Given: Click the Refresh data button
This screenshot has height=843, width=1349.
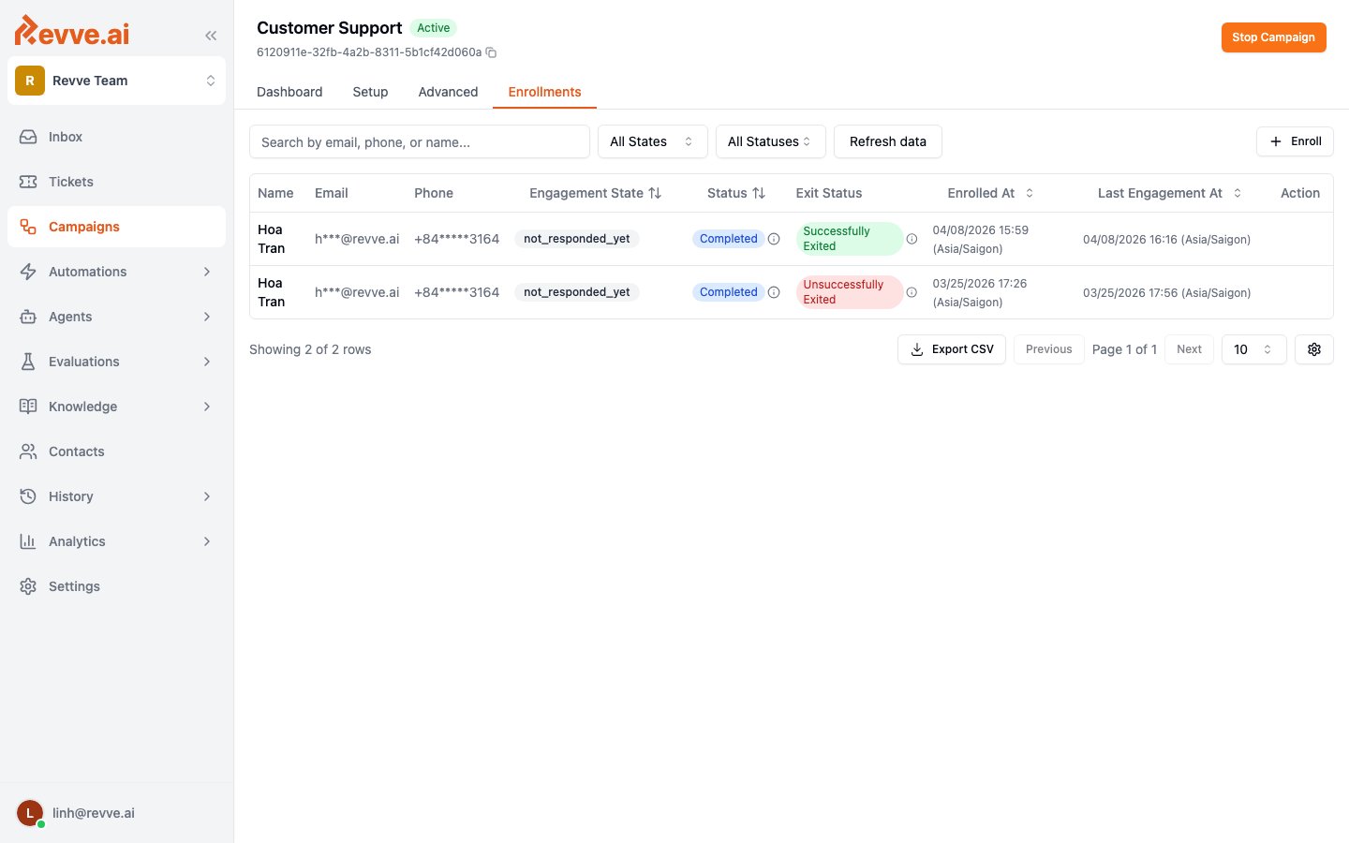Looking at the screenshot, I should tap(887, 141).
